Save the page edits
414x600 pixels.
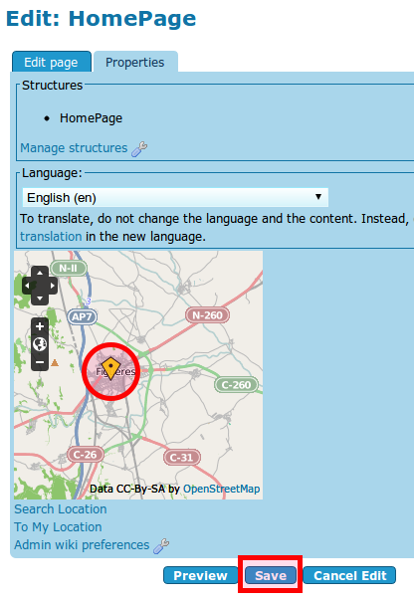coord(271,575)
